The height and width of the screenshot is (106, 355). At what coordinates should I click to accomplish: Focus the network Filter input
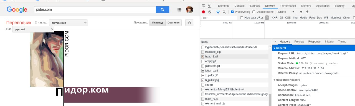219,18
